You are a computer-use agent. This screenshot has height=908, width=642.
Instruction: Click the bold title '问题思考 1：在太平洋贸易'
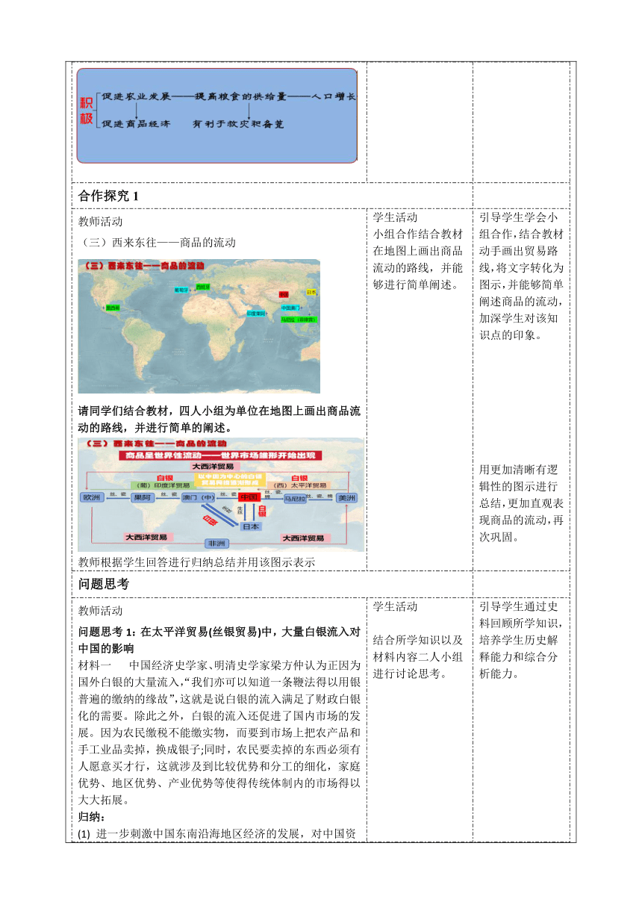coord(219,640)
